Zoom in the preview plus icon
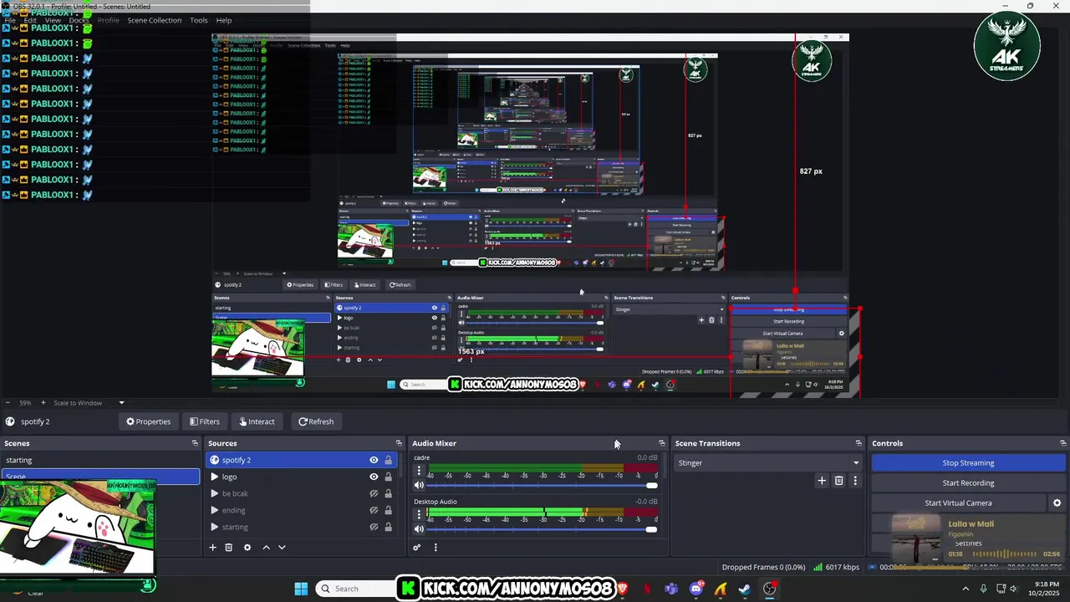This screenshot has height=602, width=1070. click(43, 403)
